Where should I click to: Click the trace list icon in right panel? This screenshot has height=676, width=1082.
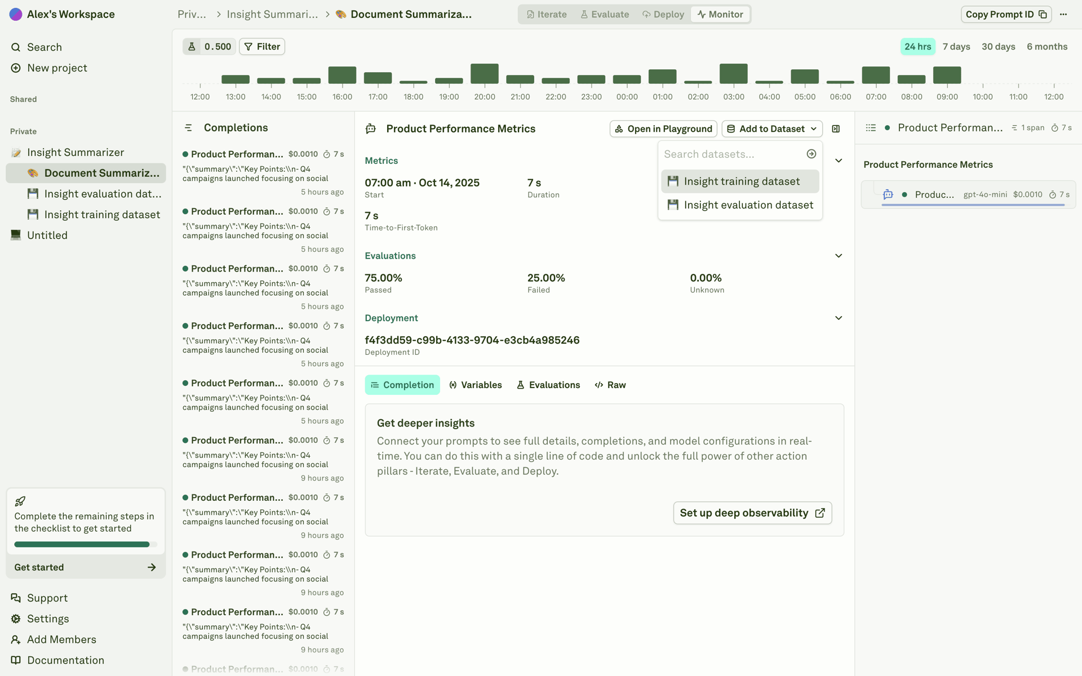point(871,128)
